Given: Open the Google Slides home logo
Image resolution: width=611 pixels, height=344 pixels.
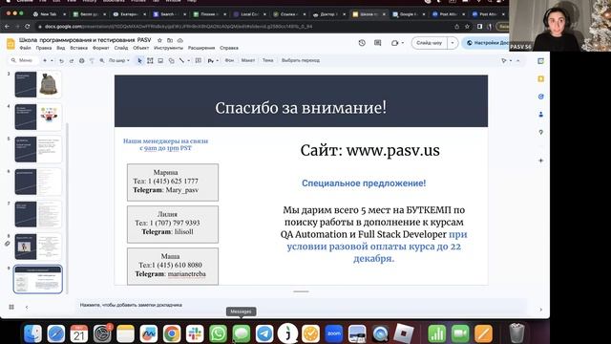Looking at the screenshot, I should (x=11, y=44).
